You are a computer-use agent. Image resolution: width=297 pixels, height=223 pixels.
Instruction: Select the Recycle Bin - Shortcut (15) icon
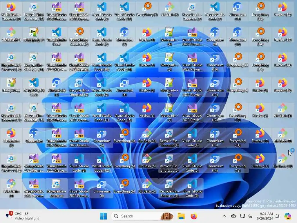34,112
